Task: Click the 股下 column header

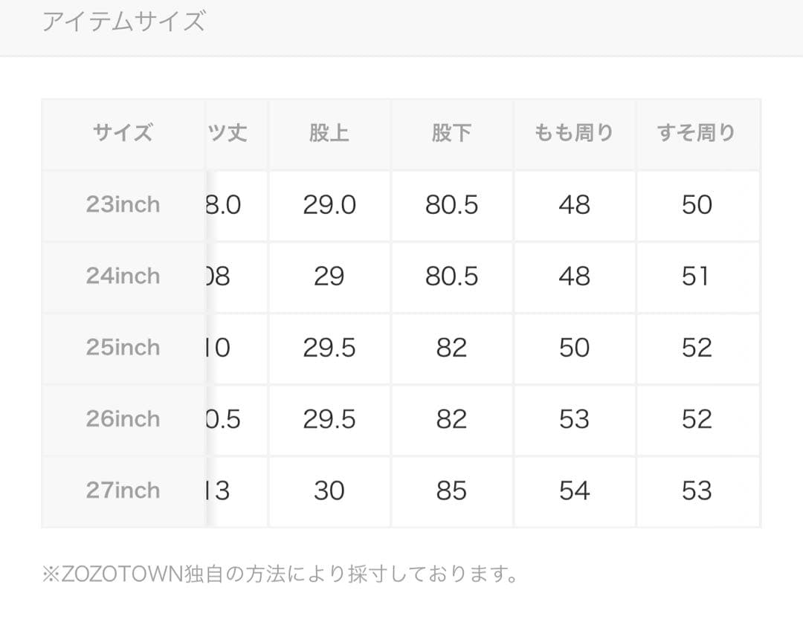Action: pyautogui.click(x=451, y=133)
